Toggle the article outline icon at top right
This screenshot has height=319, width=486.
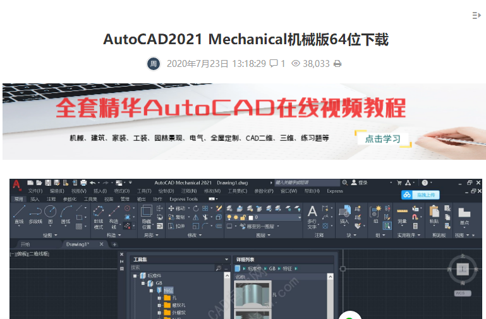[x=477, y=15]
